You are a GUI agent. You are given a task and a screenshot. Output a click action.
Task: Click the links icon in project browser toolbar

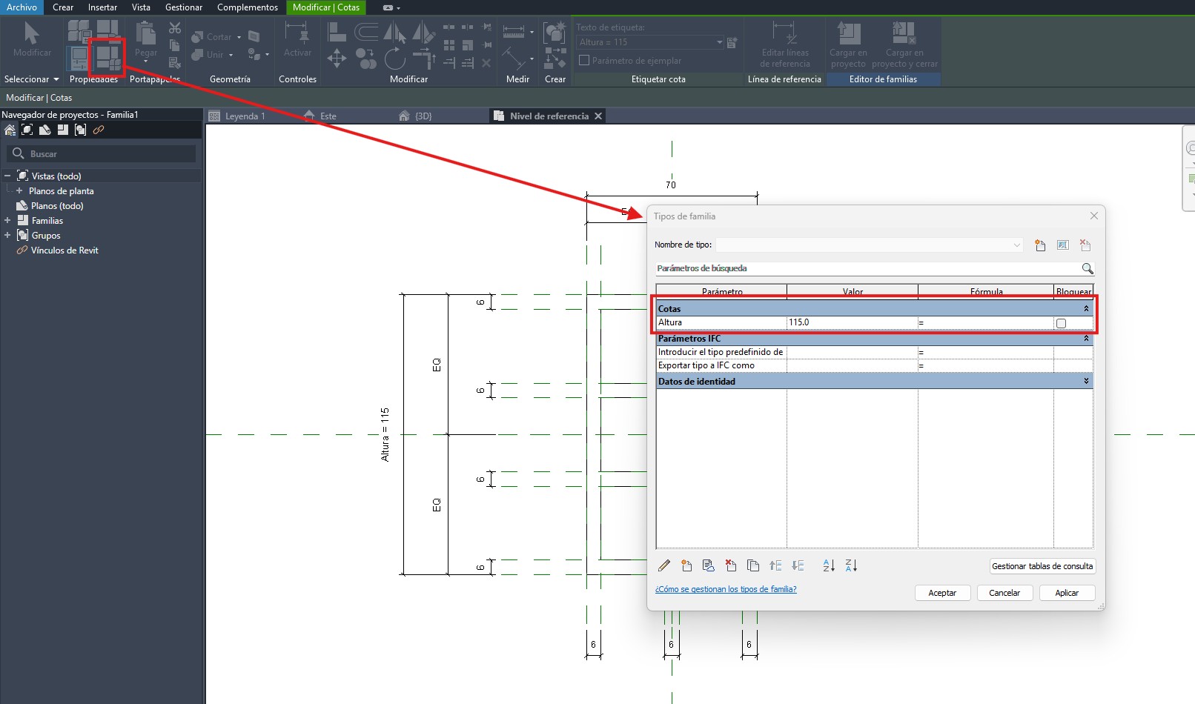99,130
